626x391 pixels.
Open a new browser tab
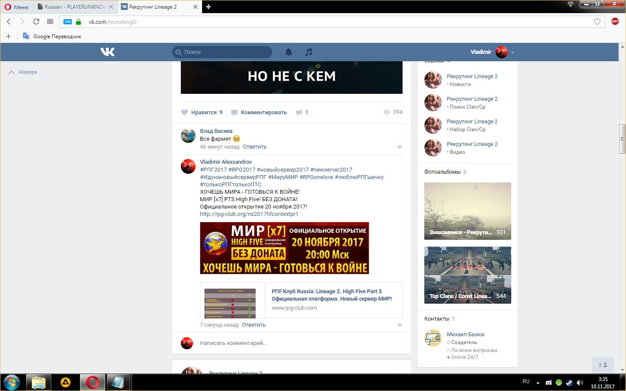pos(208,7)
